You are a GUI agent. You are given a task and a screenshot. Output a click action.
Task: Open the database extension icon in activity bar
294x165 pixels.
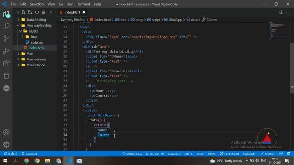pyautogui.click(x=6, y=76)
